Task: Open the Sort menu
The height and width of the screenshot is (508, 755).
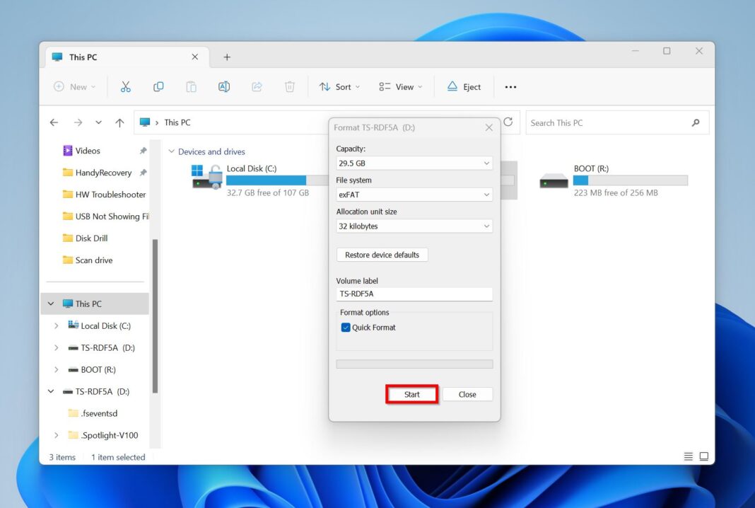Action: [339, 87]
